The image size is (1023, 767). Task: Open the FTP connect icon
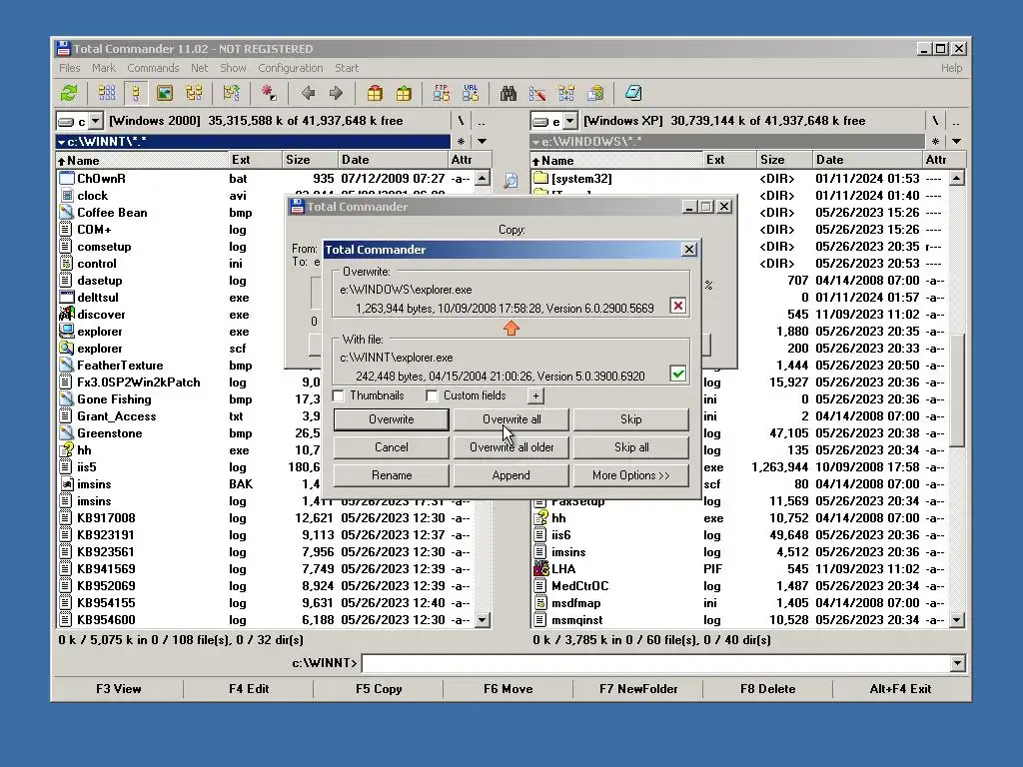pyautogui.click(x=441, y=93)
